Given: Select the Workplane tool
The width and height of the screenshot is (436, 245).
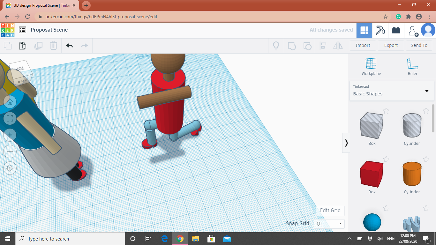Looking at the screenshot, I should pyautogui.click(x=371, y=67).
